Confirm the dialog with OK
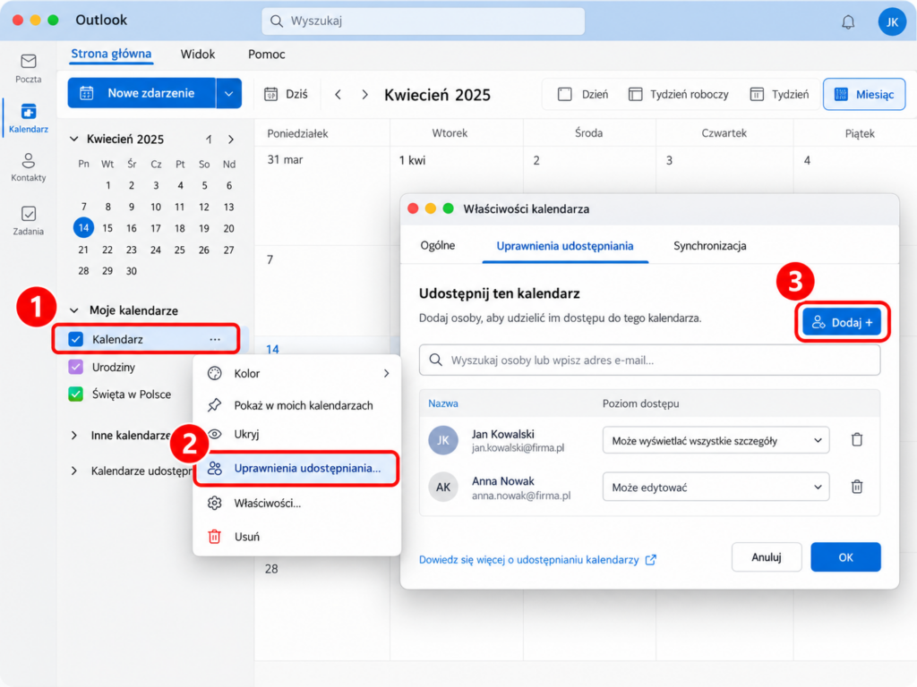The image size is (917, 687). pyautogui.click(x=845, y=557)
